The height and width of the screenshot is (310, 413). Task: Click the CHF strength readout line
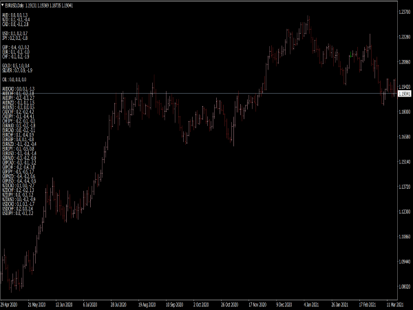coord(14,56)
